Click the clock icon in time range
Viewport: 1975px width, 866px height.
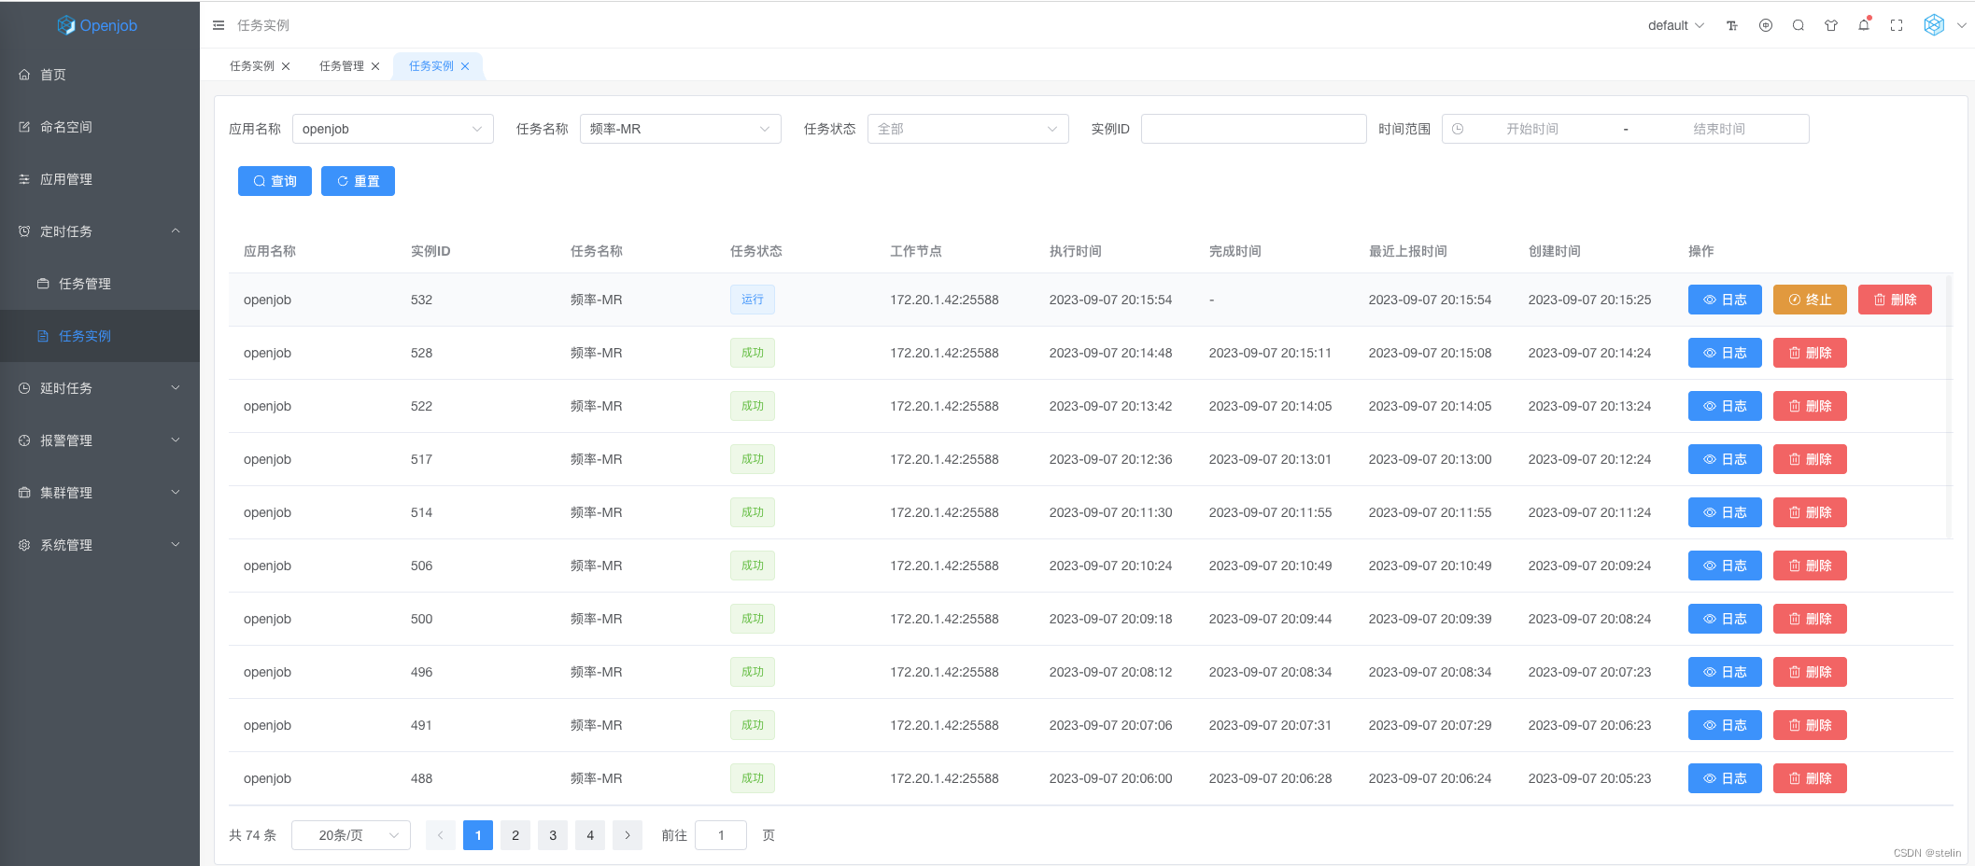(x=1458, y=129)
